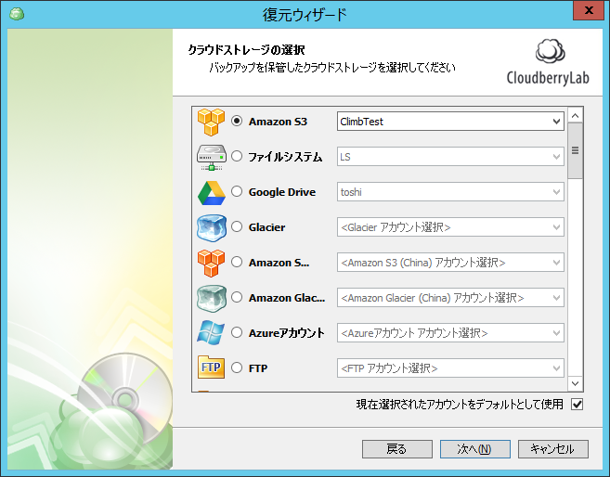Click the storage list scrollbar thumb

[x=576, y=151]
